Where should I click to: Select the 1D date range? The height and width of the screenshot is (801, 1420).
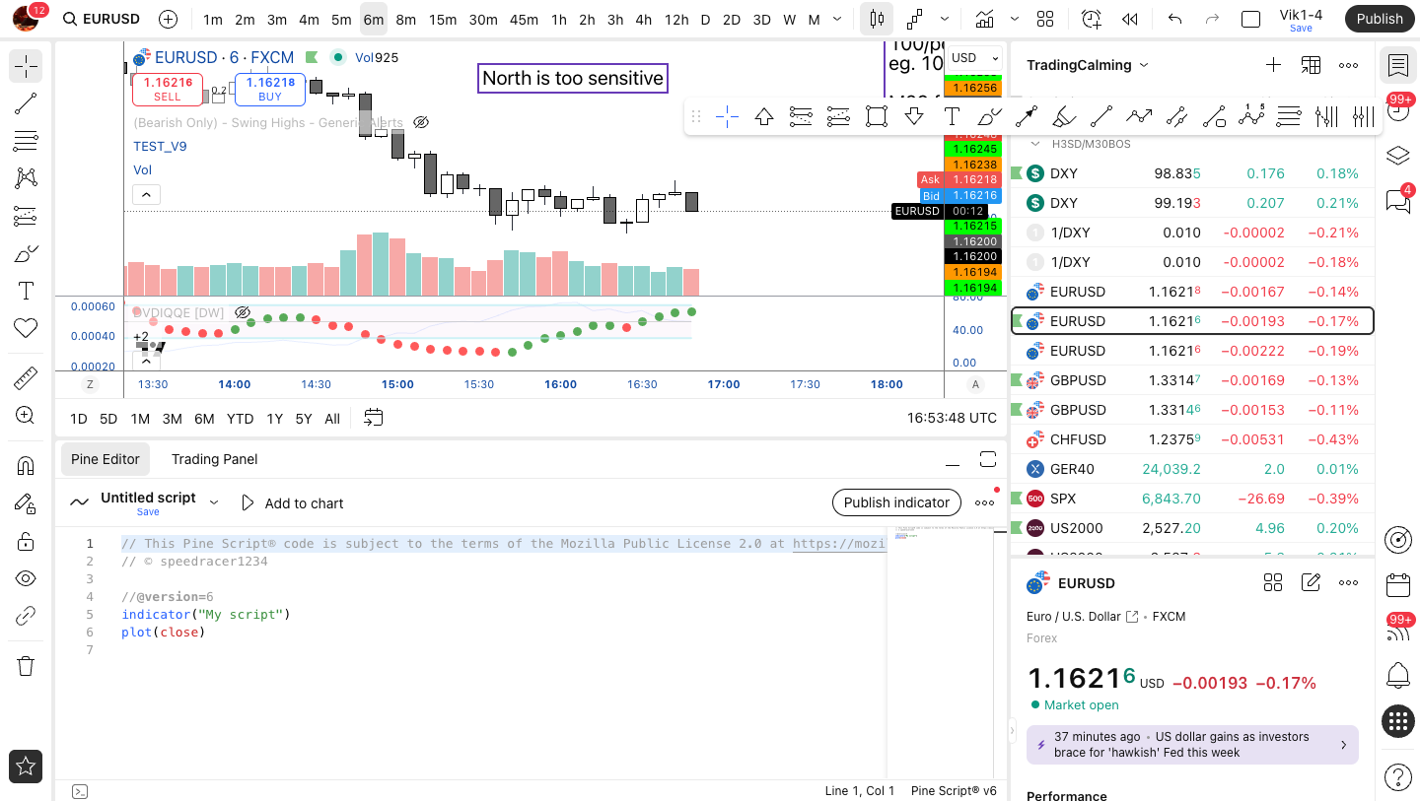tap(78, 419)
